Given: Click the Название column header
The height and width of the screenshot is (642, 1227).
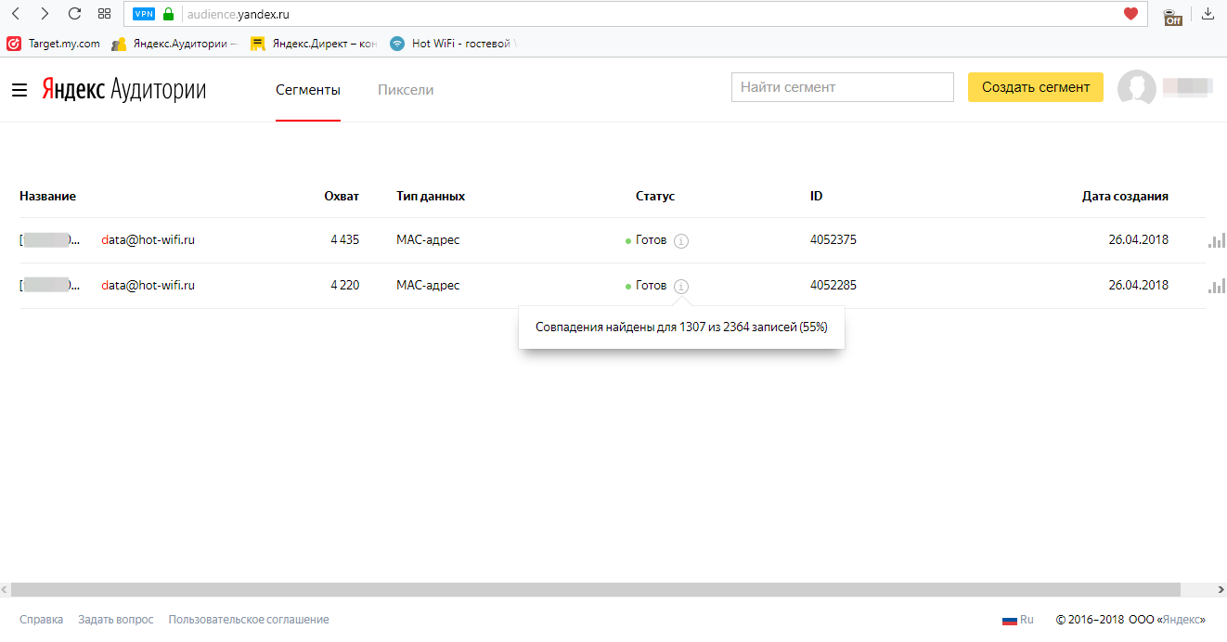Looking at the screenshot, I should click(x=47, y=196).
